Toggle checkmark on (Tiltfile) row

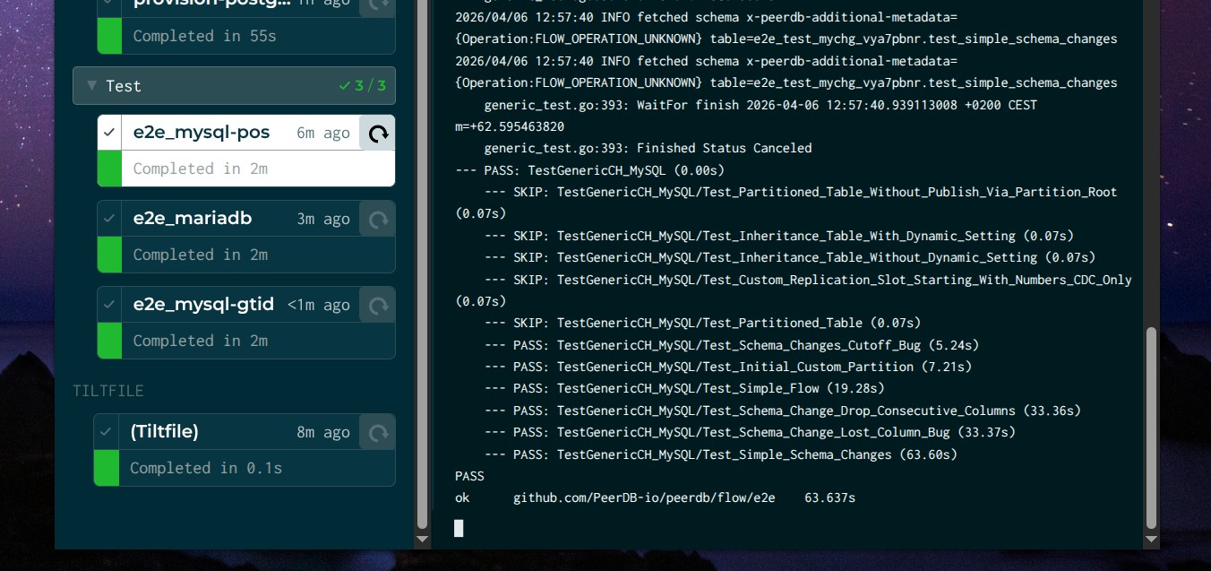click(x=106, y=432)
